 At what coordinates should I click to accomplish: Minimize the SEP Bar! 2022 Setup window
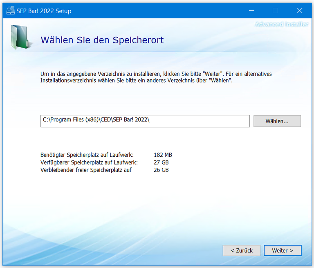(x=251, y=10)
